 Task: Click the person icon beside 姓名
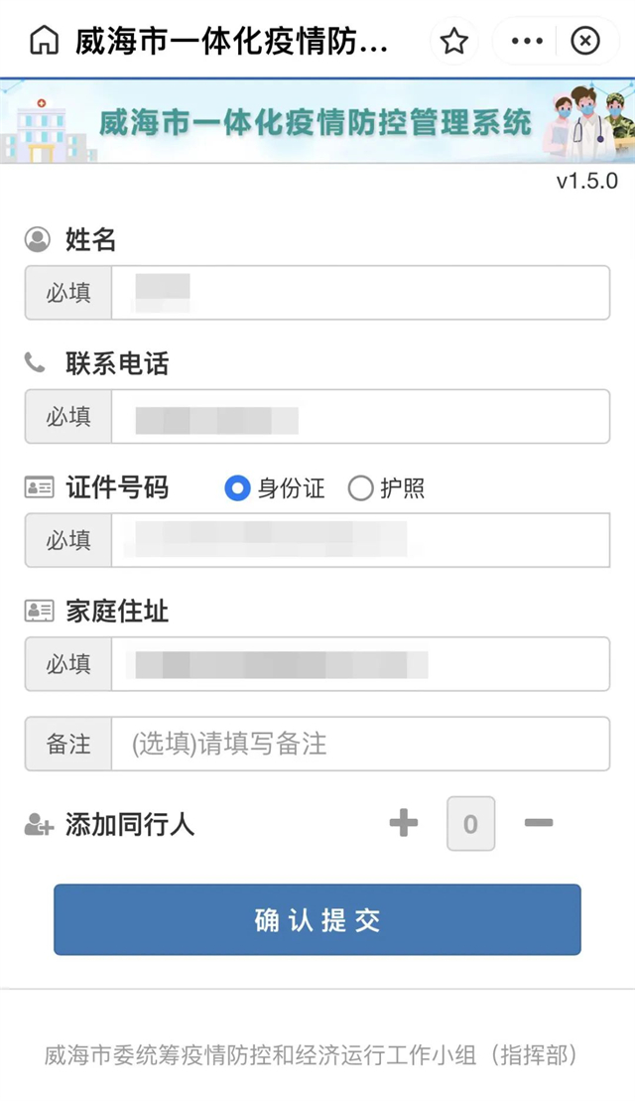point(38,239)
